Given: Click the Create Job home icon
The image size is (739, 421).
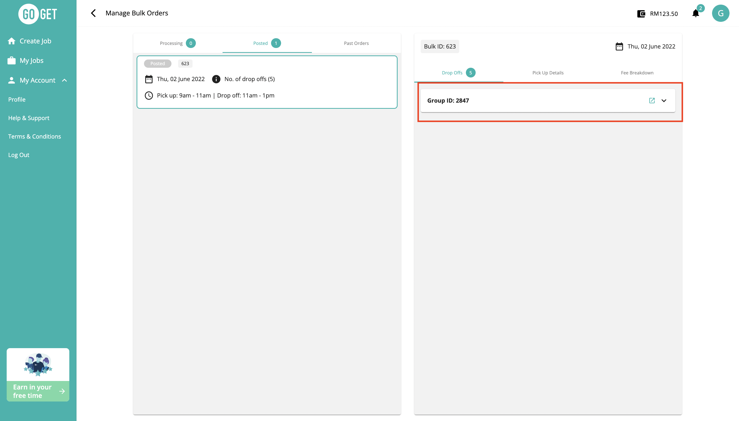Looking at the screenshot, I should 12,41.
